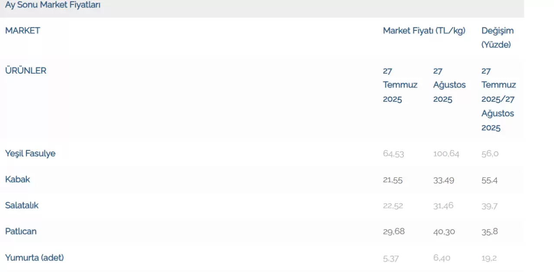554x272 pixels.
Task: Select the Yeşil Fasulye row label
Action: click(x=30, y=154)
